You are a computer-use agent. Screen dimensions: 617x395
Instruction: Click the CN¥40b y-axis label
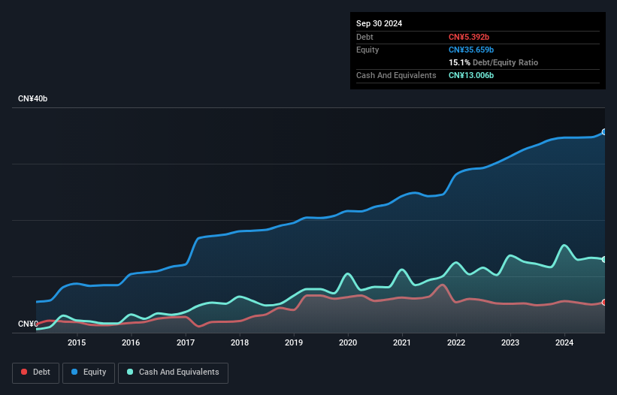click(32, 98)
